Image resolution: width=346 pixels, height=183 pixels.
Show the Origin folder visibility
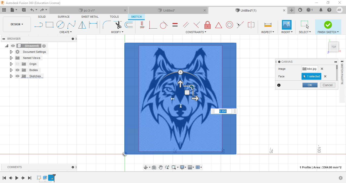17,64
